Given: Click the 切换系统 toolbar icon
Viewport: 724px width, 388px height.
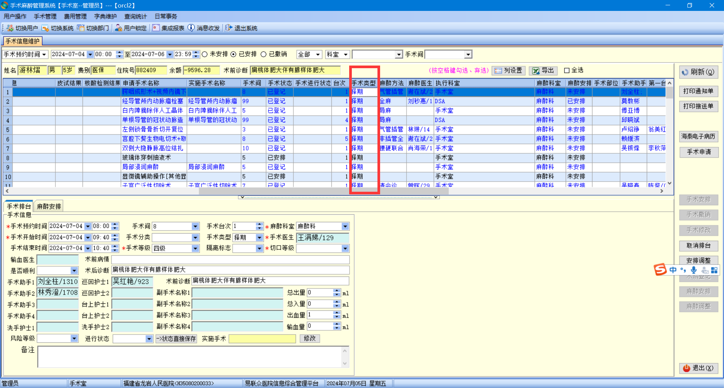Looking at the screenshot, I should coord(45,28).
